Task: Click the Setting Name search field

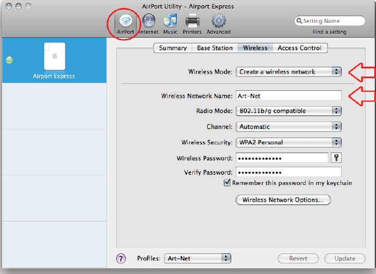Action: click(330, 21)
